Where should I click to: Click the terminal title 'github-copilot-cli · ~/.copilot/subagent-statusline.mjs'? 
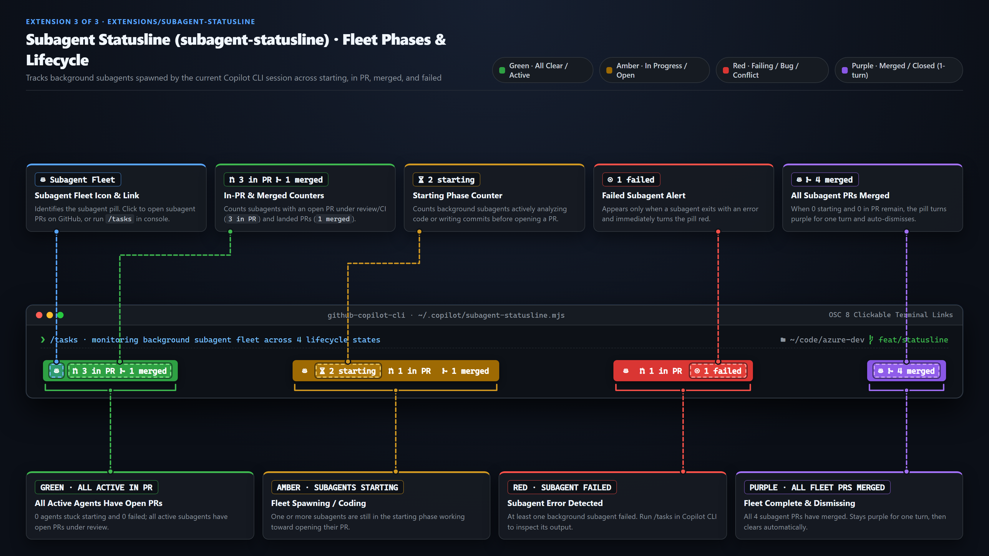pos(446,315)
